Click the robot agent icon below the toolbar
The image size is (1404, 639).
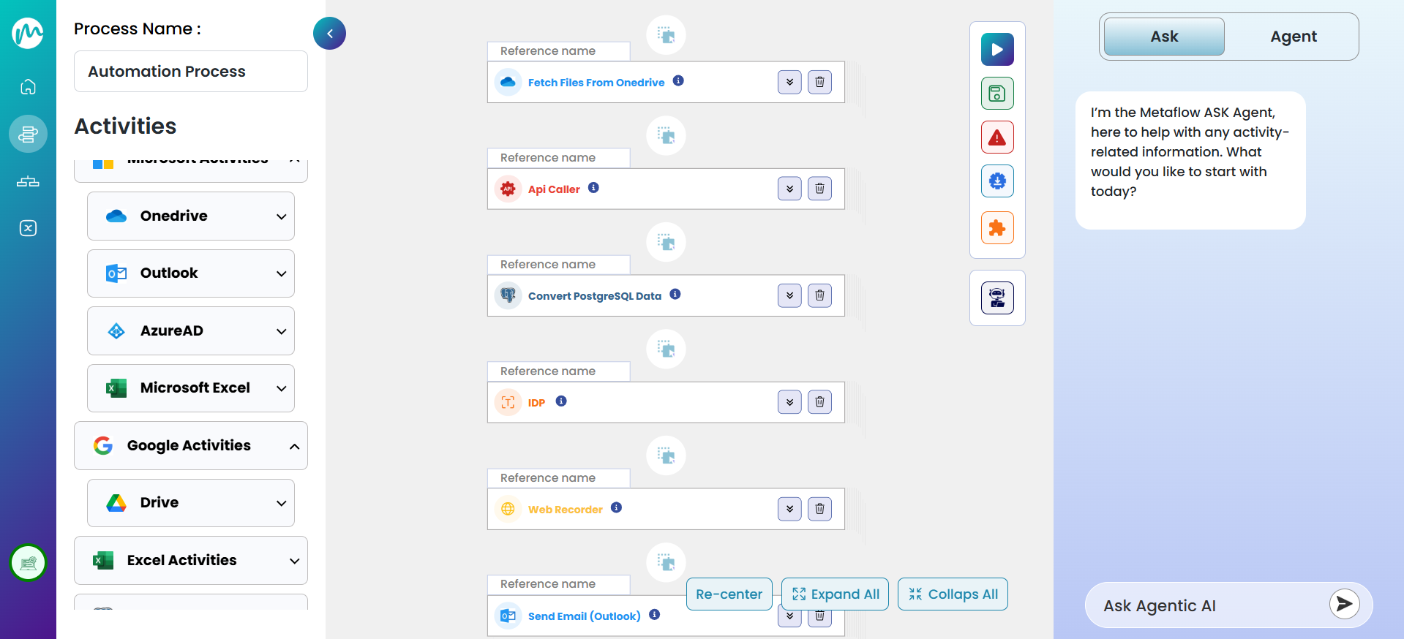point(996,298)
